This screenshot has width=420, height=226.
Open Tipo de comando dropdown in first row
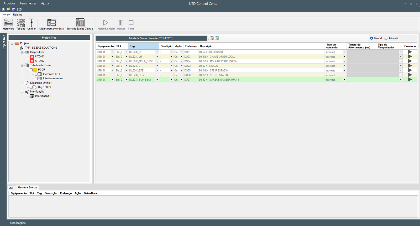345,52
